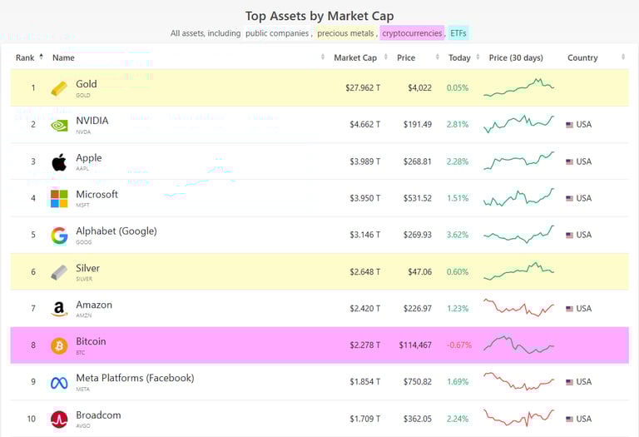Click the USA flag in Meta Platforms row
Viewport: 639px width, 437px height.
569,382
